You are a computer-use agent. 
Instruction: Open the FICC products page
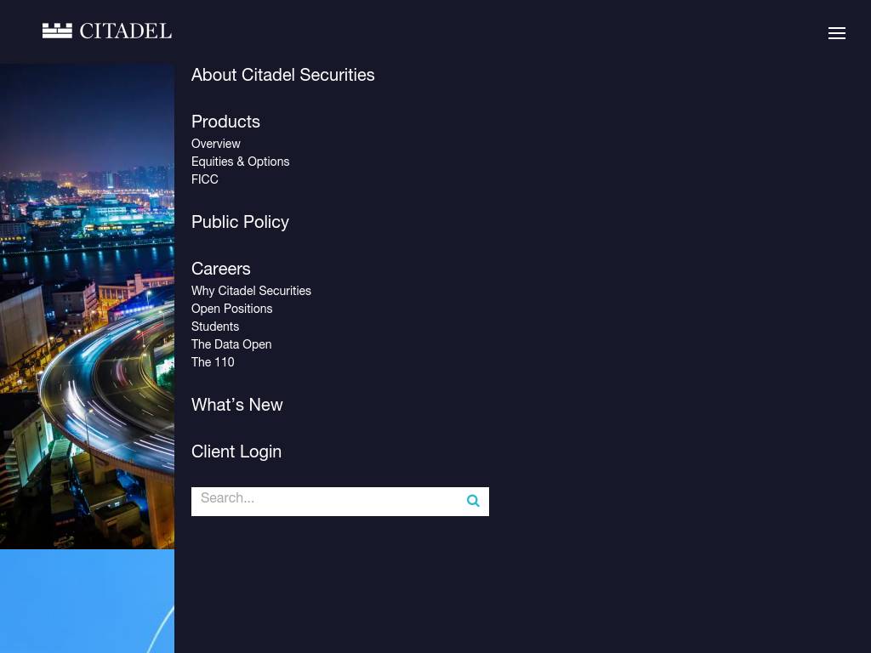(205, 180)
